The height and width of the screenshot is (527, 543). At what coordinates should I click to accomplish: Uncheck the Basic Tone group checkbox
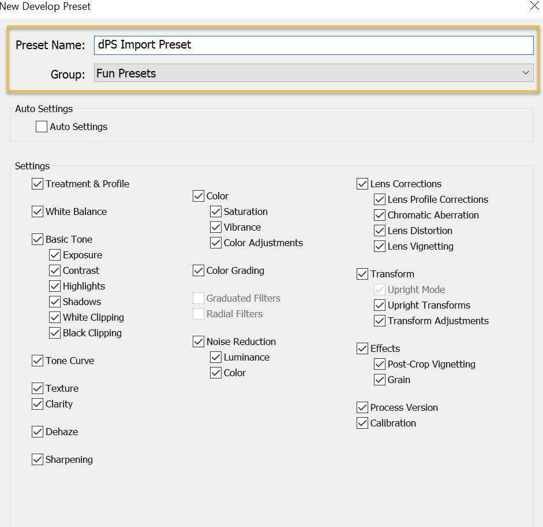pyautogui.click(x=38, y=239)
